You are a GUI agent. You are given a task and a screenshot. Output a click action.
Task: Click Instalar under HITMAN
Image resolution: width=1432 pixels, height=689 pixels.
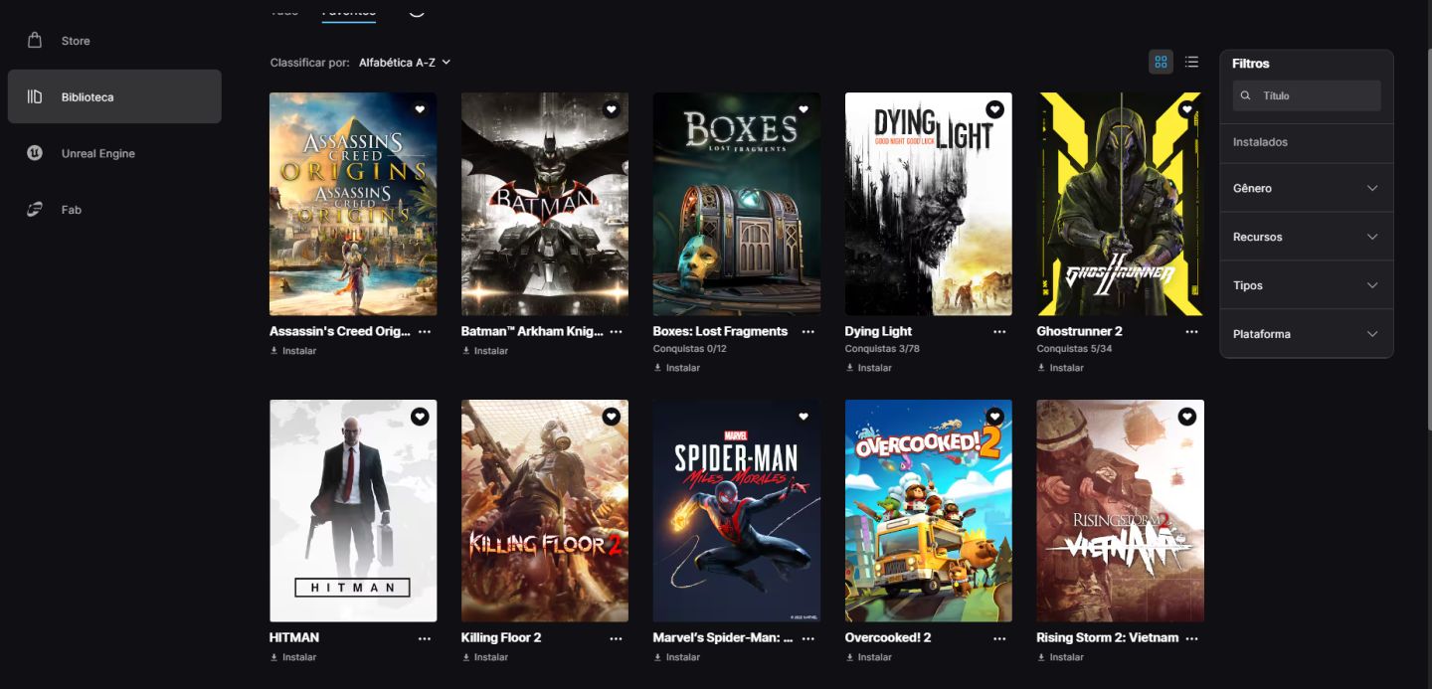tap(293, 657)
